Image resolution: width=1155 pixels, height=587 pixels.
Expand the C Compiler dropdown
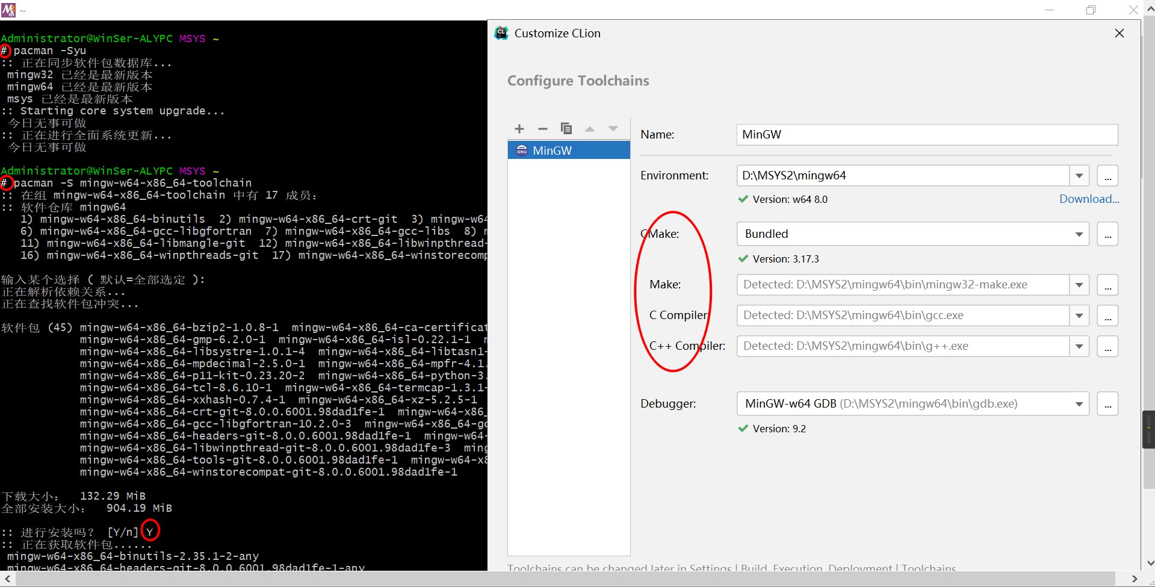(x=1080, y=315)
